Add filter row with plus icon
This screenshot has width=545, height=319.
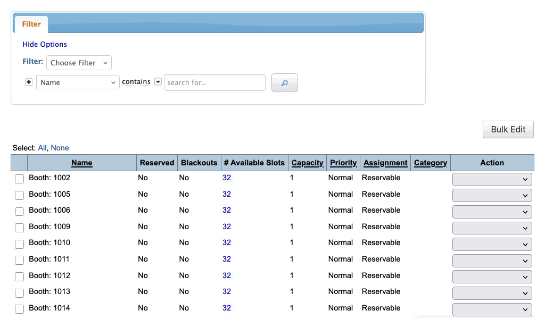pos(29,82)
